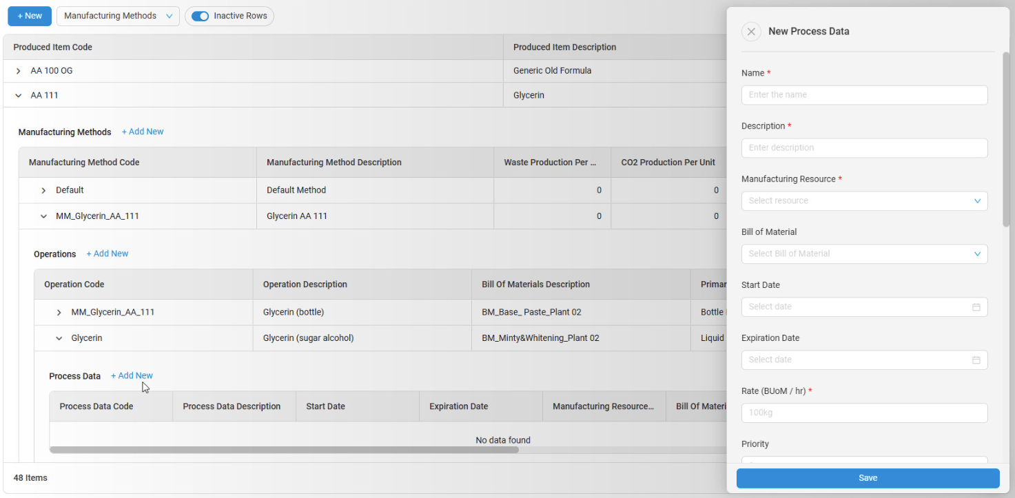Expand the Glycerin (bottle) operation row
This screenshot has width=1015, height=498.
(59, 313)
